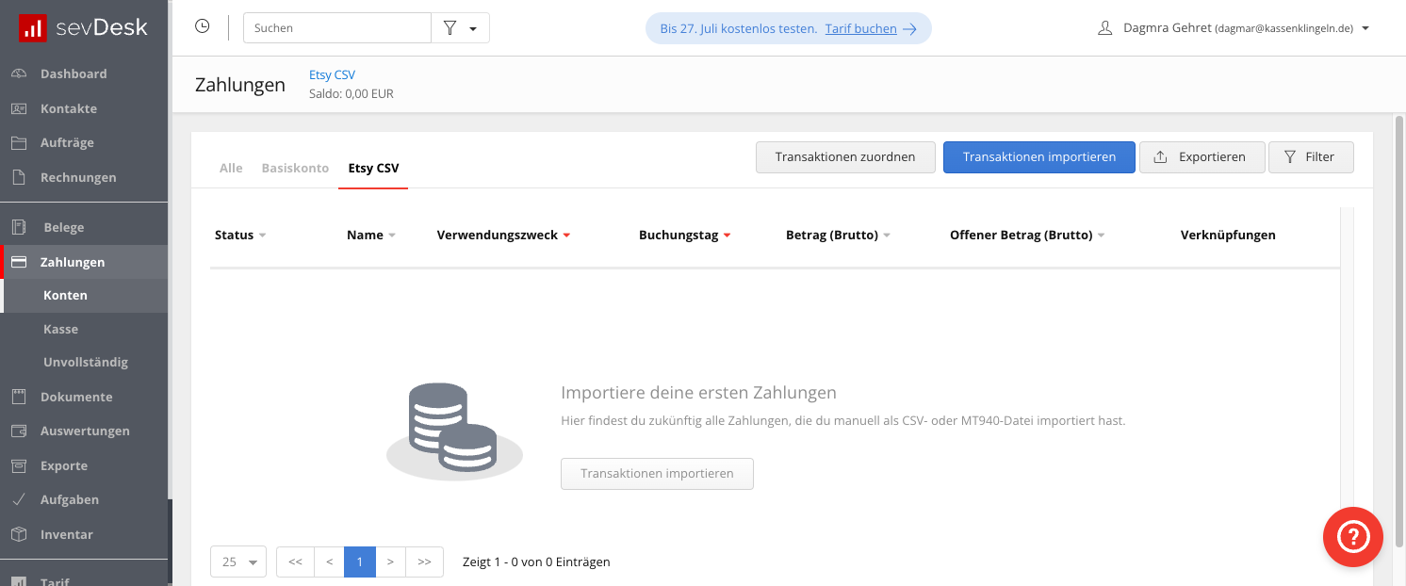This screenshot has width=1406, height=586.
Task: Open the 25 entries per page dropdown
Action: click(x=238, y=562)
